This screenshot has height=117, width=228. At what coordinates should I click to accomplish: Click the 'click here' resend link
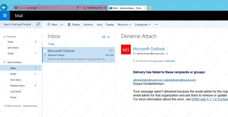click(170, 61)
